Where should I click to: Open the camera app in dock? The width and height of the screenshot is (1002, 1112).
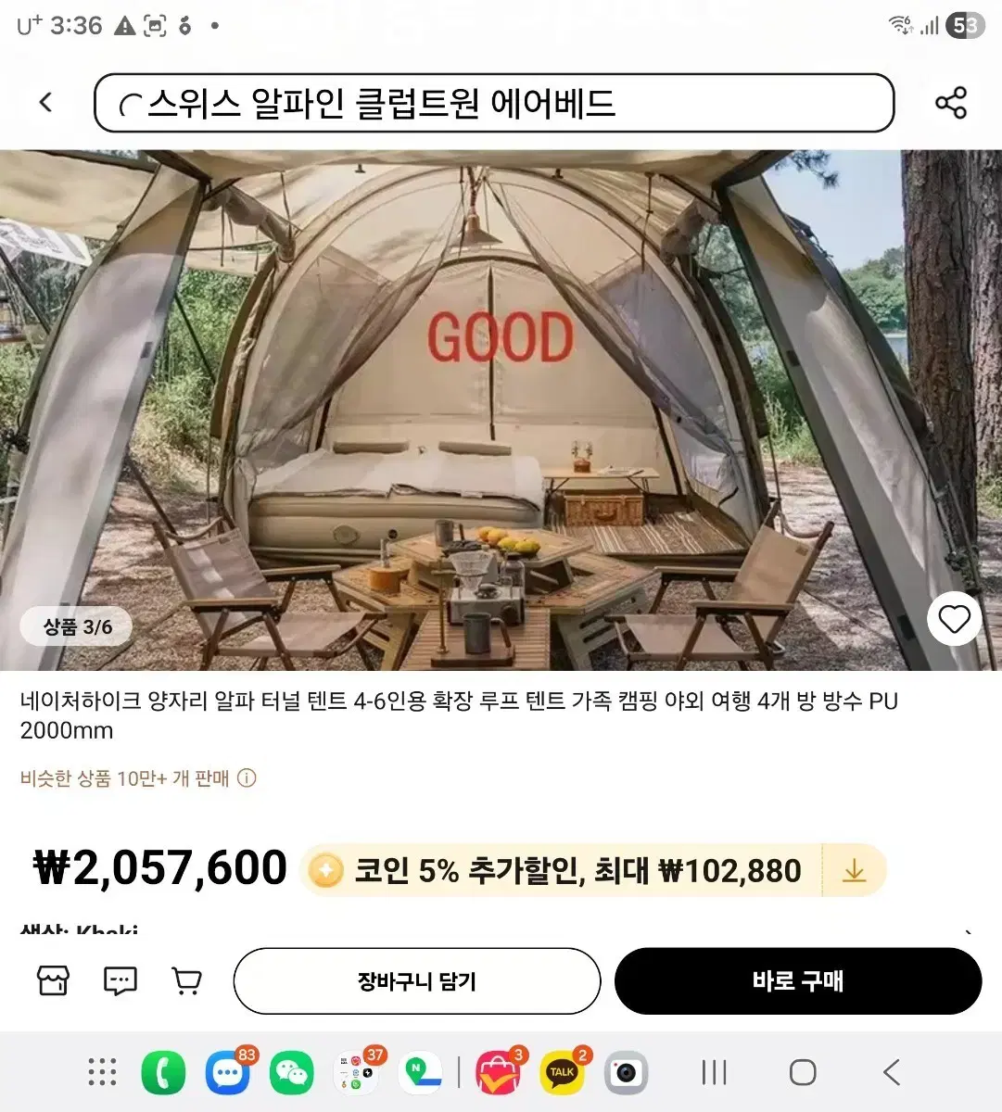(626, 1073)
